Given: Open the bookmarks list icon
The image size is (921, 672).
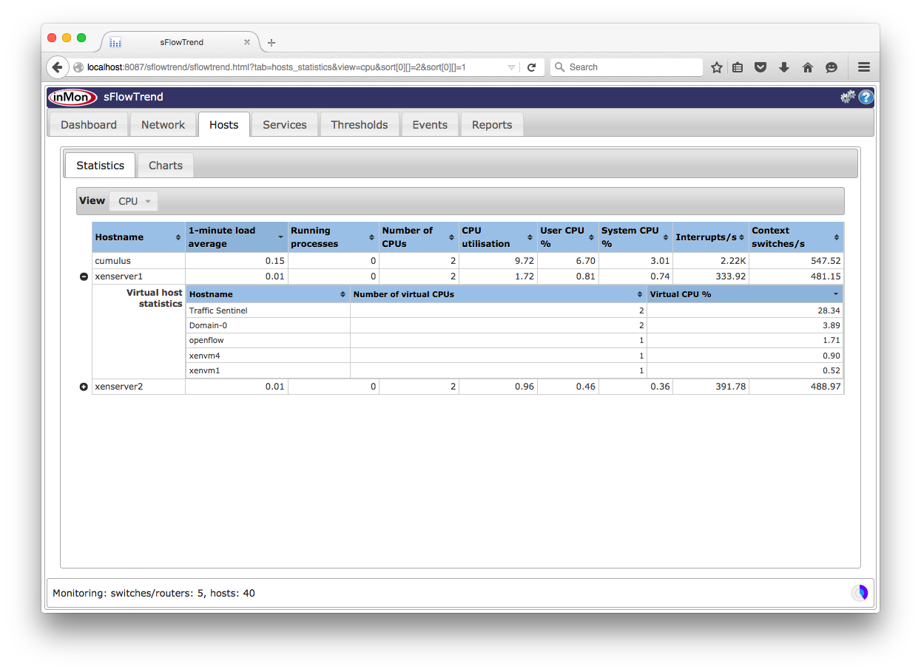Looking at the screenshot, I should coord(738,67).
